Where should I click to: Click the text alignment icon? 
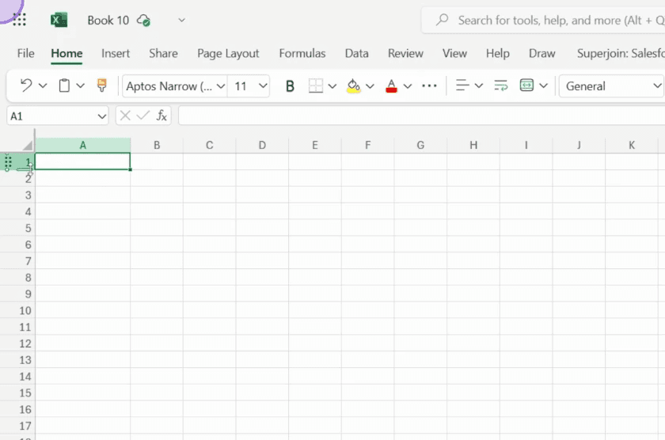pos(462,85)
